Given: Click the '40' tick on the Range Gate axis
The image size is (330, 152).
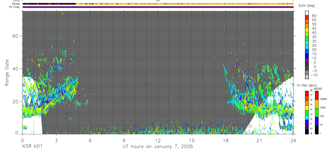Looking at the screenshot, I should [15, 69].
